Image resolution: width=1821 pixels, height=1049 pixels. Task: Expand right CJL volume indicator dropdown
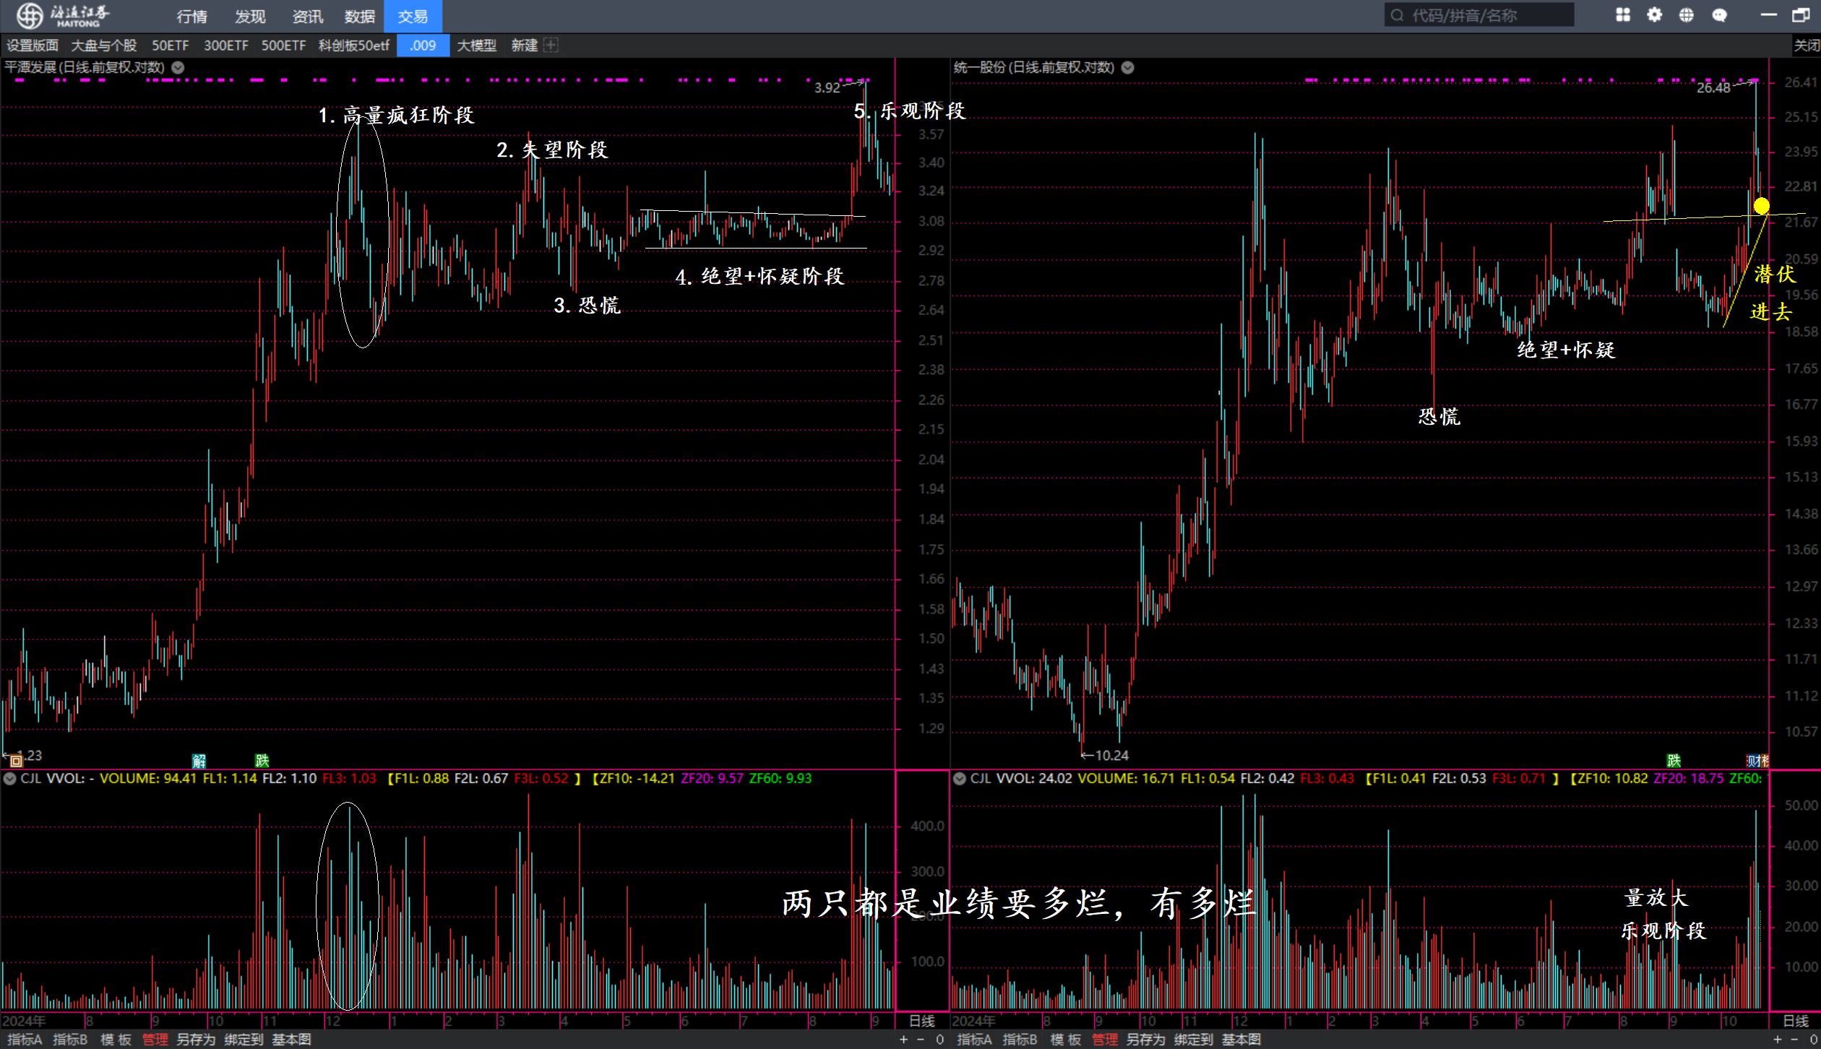(x=960, y=778)
